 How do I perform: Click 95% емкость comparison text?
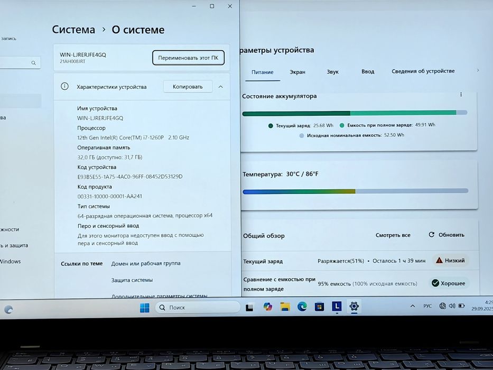[367, 283]
